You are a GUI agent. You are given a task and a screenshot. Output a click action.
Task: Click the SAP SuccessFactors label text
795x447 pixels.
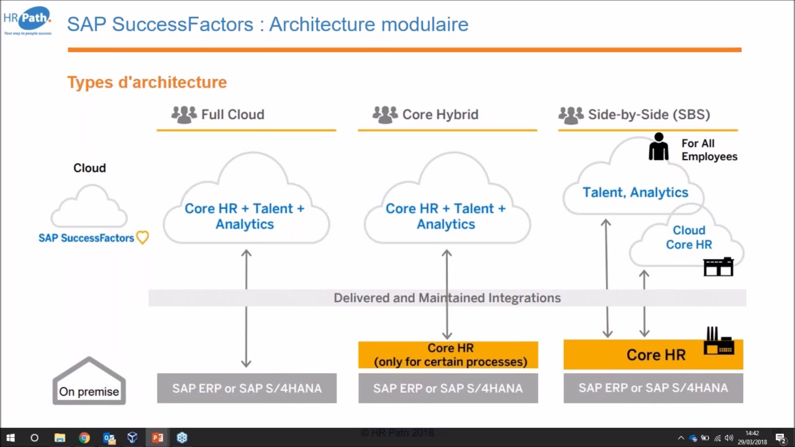tap(86, 238)
